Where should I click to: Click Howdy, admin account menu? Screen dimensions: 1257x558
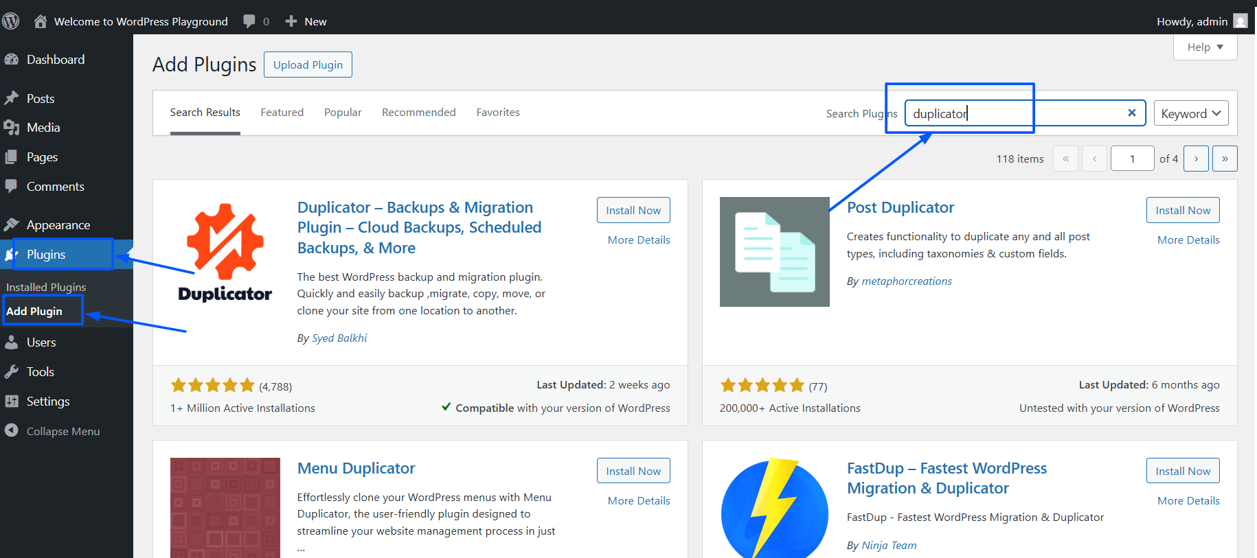tap(1192, 21)
